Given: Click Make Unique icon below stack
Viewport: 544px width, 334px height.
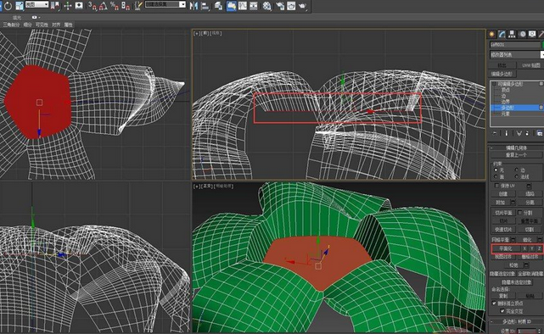Looking at the screenshot, I should (x=519, y=133).
